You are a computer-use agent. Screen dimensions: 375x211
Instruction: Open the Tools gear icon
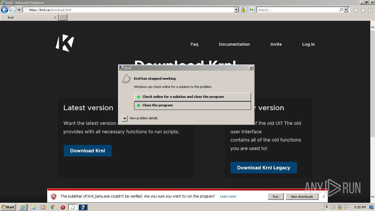pos(370,10)
